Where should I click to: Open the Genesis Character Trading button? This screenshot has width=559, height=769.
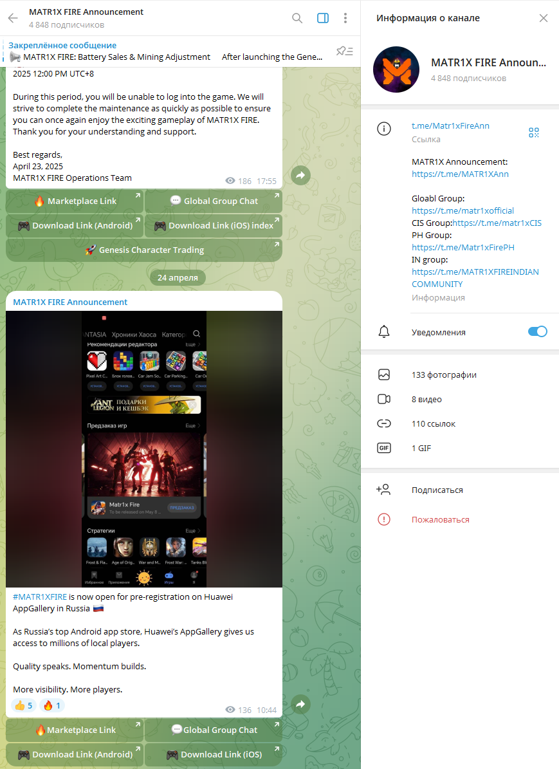coord(144,250)
